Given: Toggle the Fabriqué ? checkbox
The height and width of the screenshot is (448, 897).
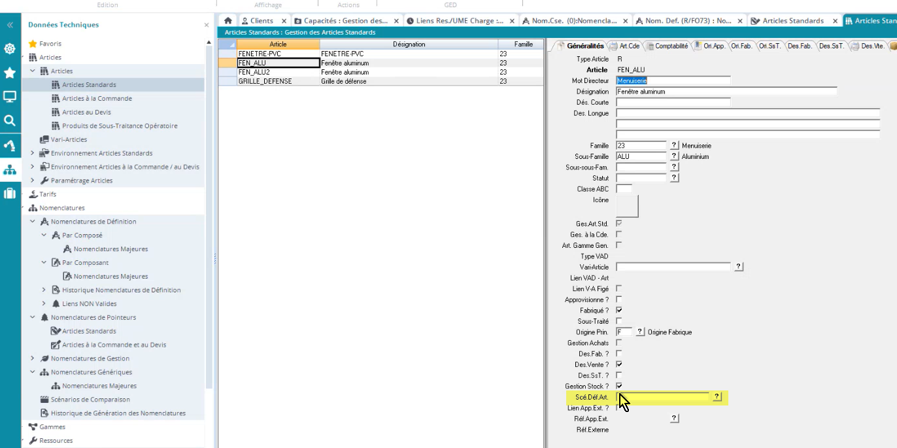Looking at the screenshot, I should (619, 310).
